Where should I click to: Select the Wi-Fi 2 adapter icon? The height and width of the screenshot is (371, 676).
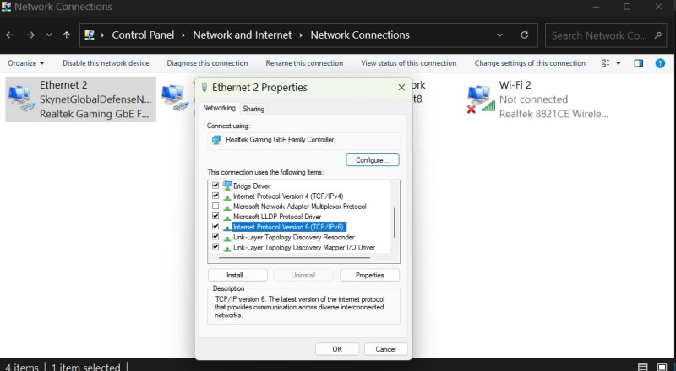[482, 99]
